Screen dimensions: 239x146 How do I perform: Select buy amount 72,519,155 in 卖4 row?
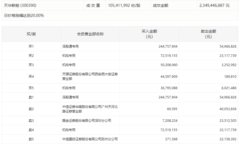169,130
